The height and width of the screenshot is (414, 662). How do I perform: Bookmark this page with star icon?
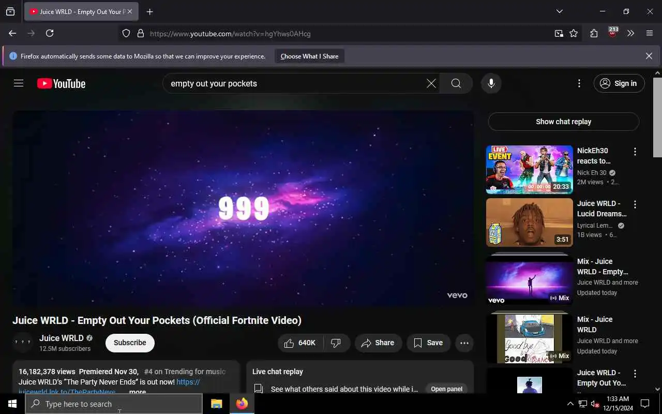pyautogui.click(x=574, y=33)
